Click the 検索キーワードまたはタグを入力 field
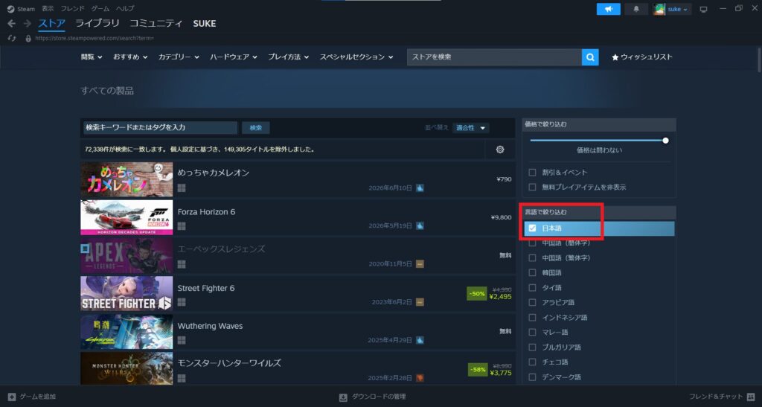 160,127
